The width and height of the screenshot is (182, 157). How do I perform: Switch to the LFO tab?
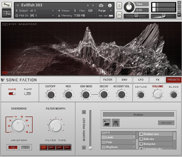[141, 80]
